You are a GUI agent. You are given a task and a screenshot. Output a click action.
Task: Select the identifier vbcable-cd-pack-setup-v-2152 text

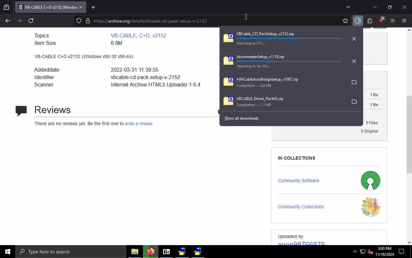[145, 77]
